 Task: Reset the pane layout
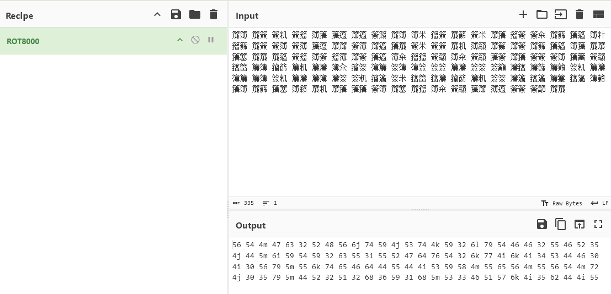coord(598,15)
